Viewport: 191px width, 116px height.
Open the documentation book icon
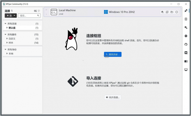click(x=186, y=61)
